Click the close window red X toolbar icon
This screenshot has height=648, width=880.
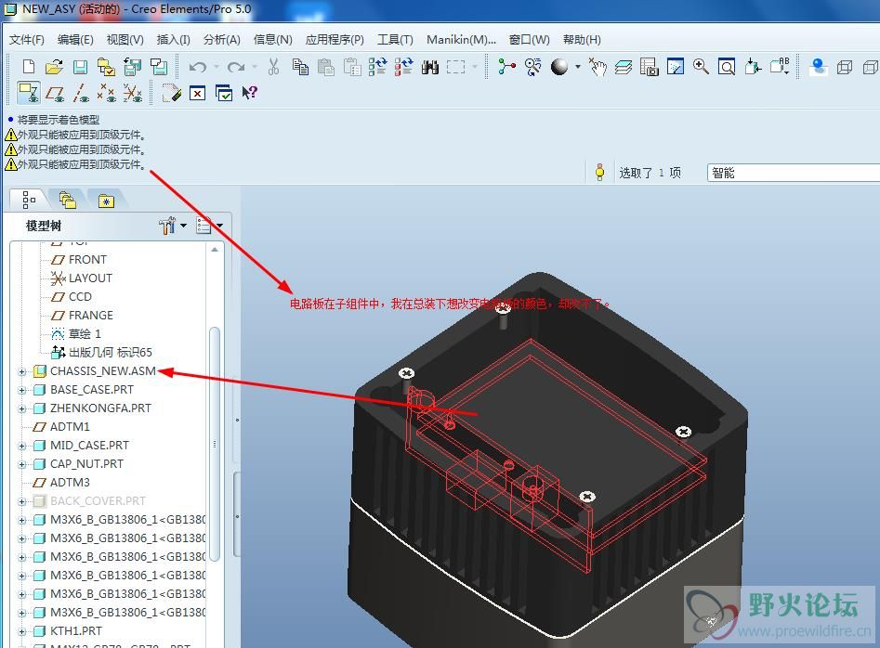(x=198, y=93)
